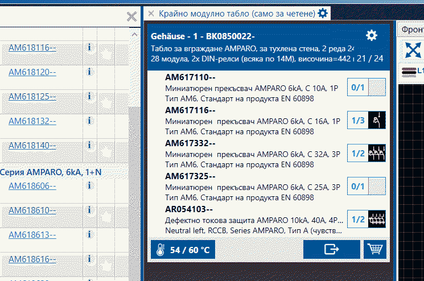The image size is (424, 281).
Task: Select the AM617110-- item title
Action: (190, 77)
